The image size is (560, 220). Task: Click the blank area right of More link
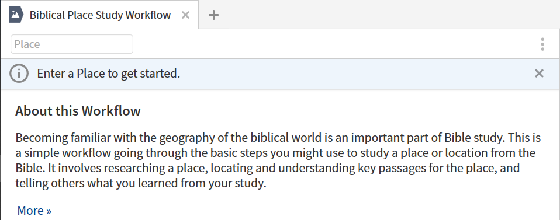click(303, 211)
